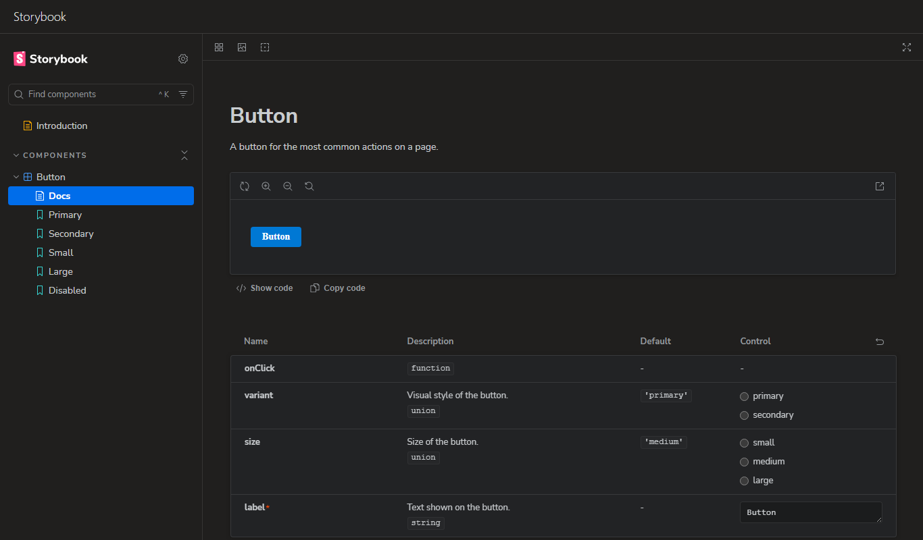Go full screen with the expand icon

pyautogui.click(x=907, y=47)
